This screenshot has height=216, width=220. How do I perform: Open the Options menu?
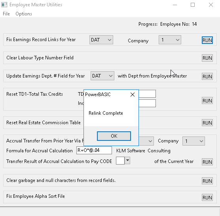[x=24, y=14]
